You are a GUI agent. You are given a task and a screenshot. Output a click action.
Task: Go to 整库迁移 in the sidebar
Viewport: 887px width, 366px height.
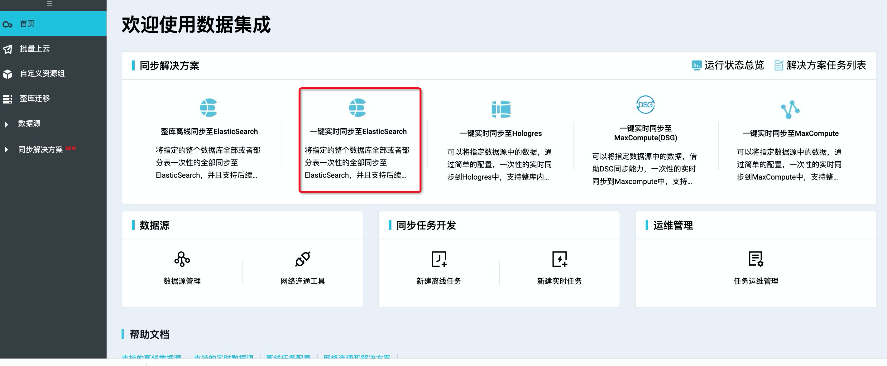pos(53,99)
